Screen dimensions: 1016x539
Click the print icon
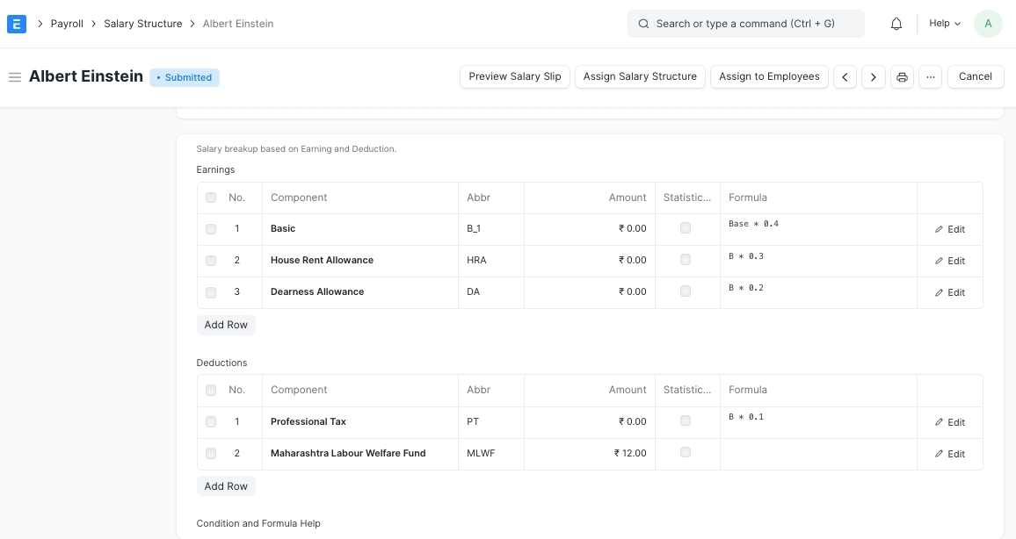coord(902,77)
